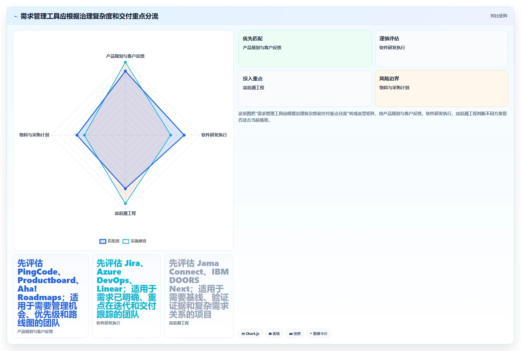This screenshot has width=521, height=351.
Task: Click the main title 需求管理工具应根据治理复杂度和交付重点分流
Action: pos(89,16)
